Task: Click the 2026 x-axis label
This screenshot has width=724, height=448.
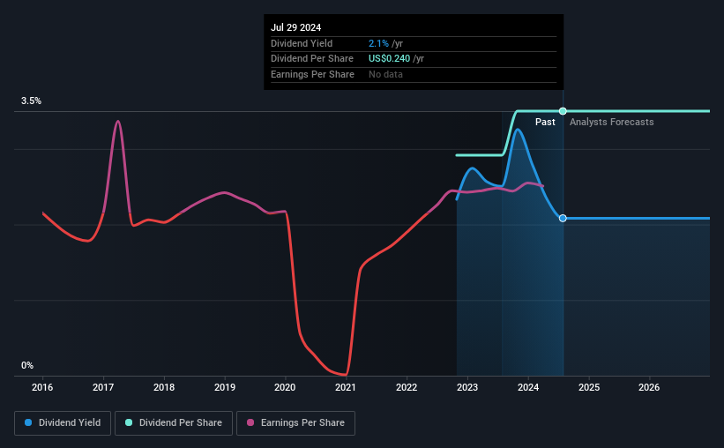Action: pos(649,387)
